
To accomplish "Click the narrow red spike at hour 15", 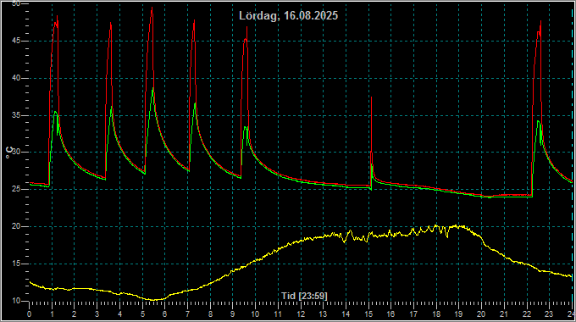I will pos(371,97).
